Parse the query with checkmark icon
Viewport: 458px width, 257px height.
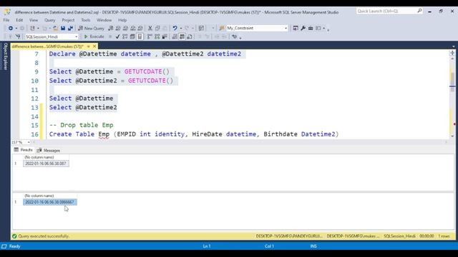pos(117,36)
